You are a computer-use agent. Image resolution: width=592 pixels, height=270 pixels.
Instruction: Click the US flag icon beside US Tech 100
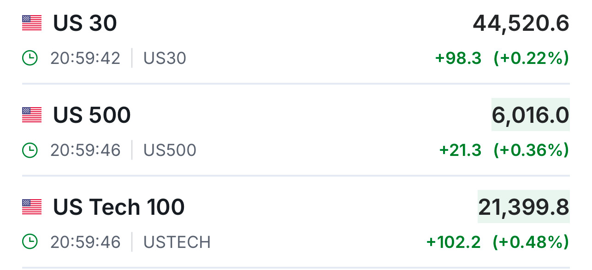(32, 207)
